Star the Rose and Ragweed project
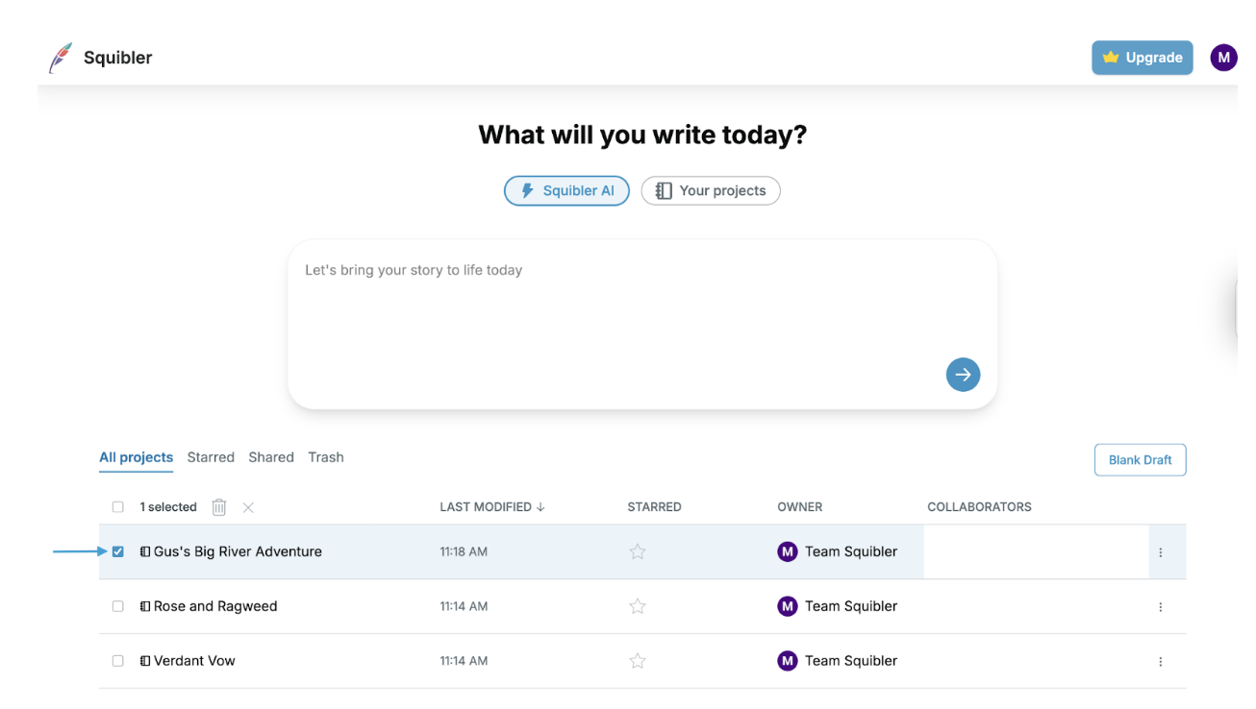The width and height of the screenshot is (1256, 709). pyautogui.click(x=638, y=606)
